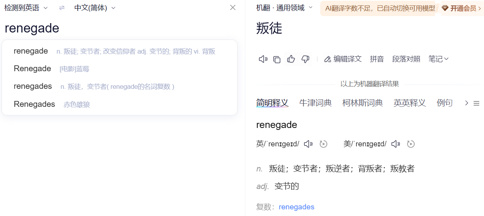The image size is (484, 216).
Task: Open target language dropdown 中文(简体)
Action: click(x=95, y=8)
